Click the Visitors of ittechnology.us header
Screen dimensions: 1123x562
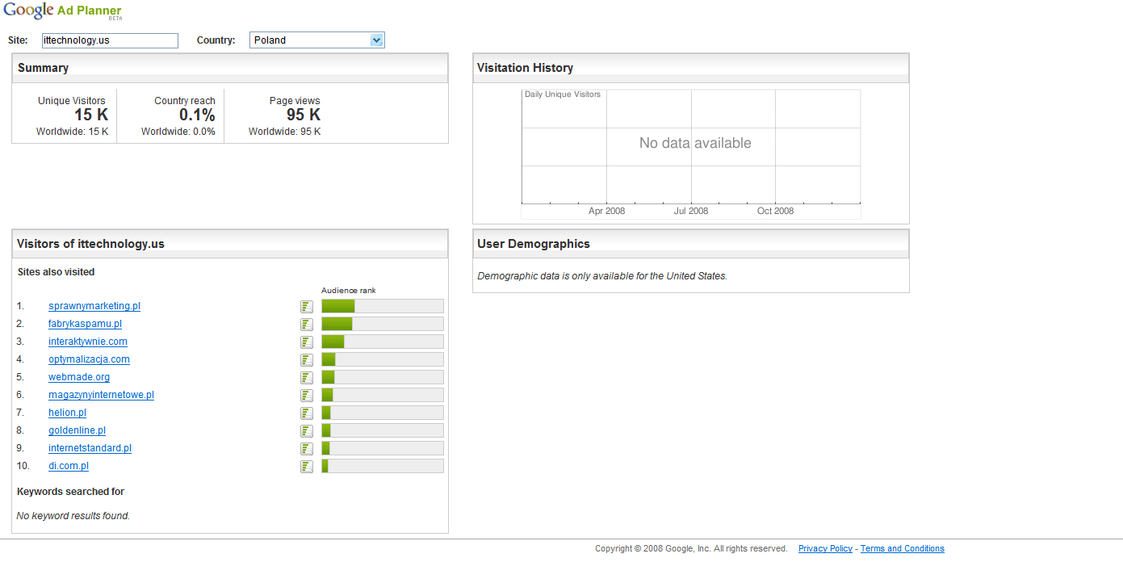point(230,244)
